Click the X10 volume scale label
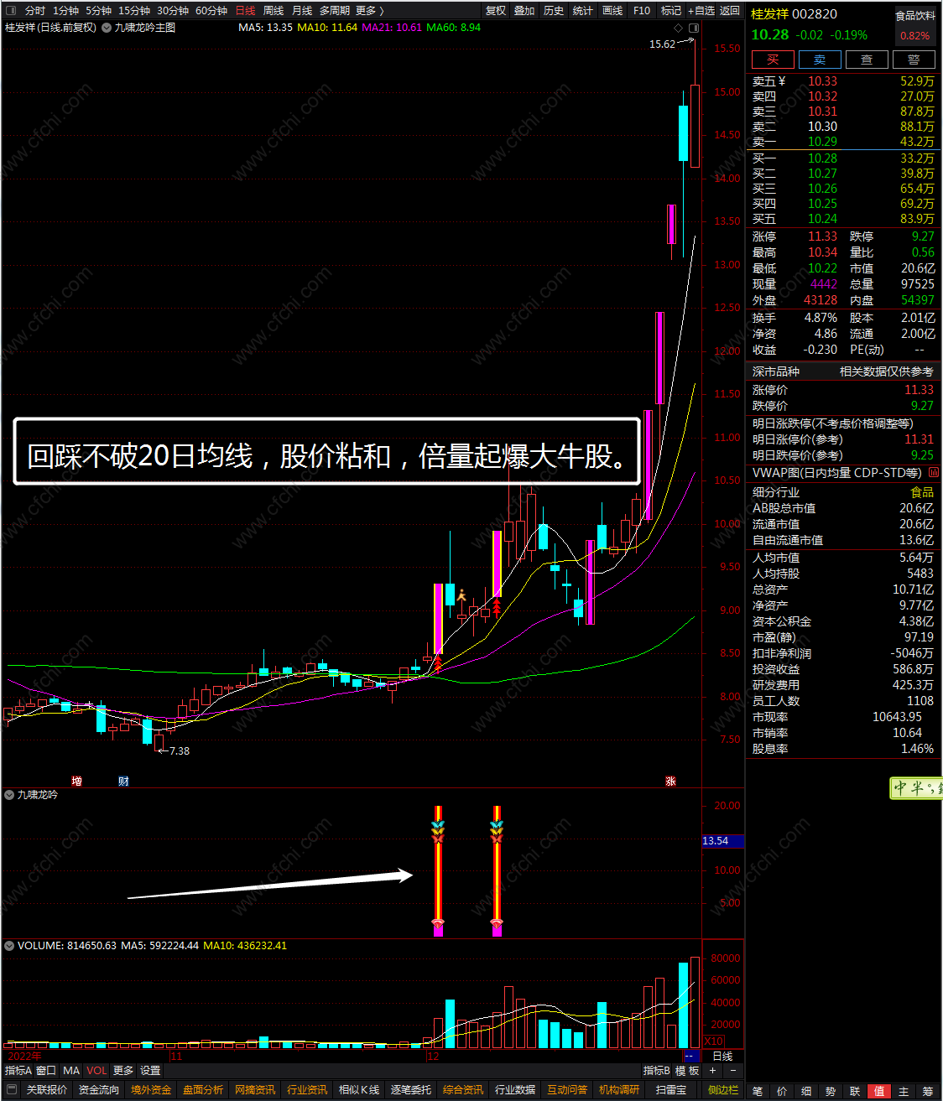The width and height of the screenshot is (943, 1101). coord(713,1041)
